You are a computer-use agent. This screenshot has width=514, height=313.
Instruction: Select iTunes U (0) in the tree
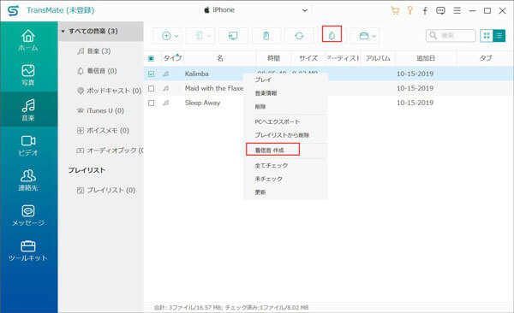pyautogui.click(x=100, y=110)
